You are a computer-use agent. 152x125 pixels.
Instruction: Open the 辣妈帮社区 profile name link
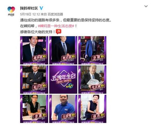click(29, 8)
